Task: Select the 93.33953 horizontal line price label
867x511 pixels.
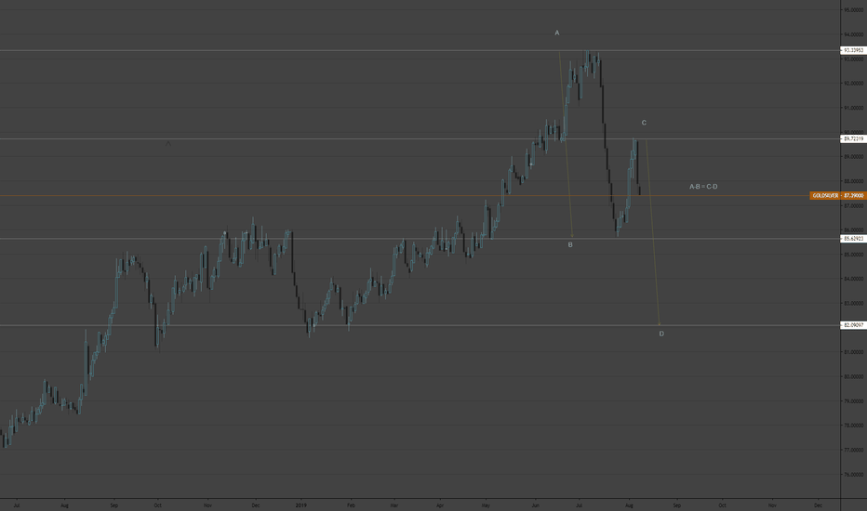Action: click(853, 50)
